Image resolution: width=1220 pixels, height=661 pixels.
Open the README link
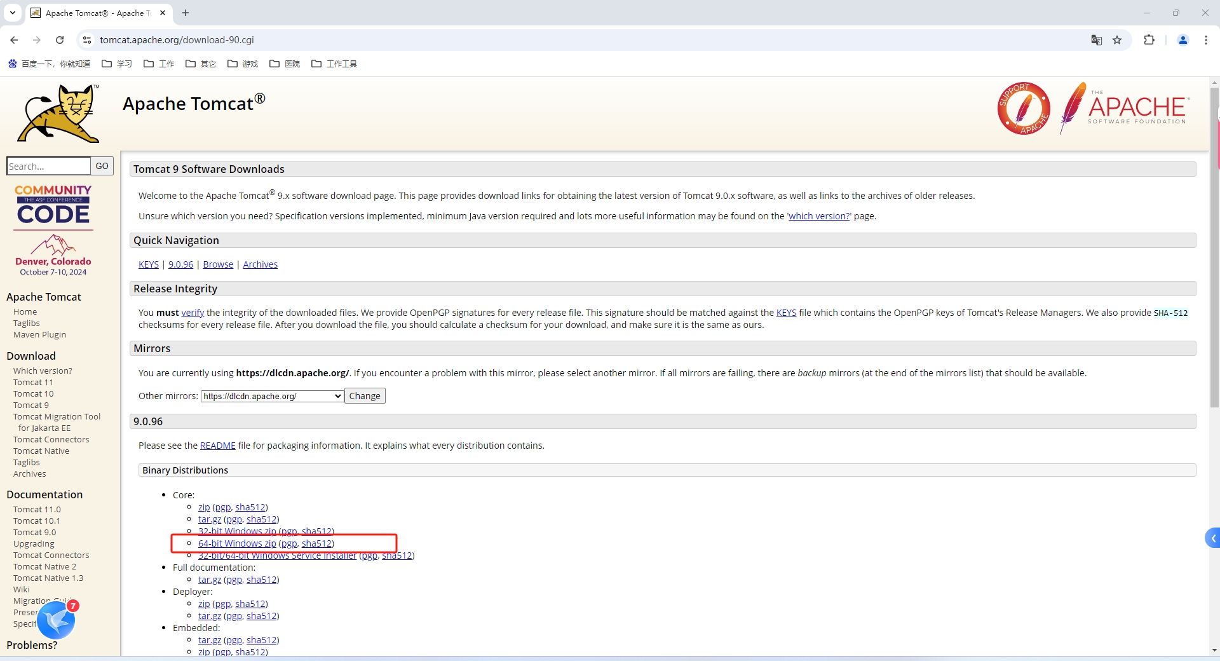(x=217, y=446)
